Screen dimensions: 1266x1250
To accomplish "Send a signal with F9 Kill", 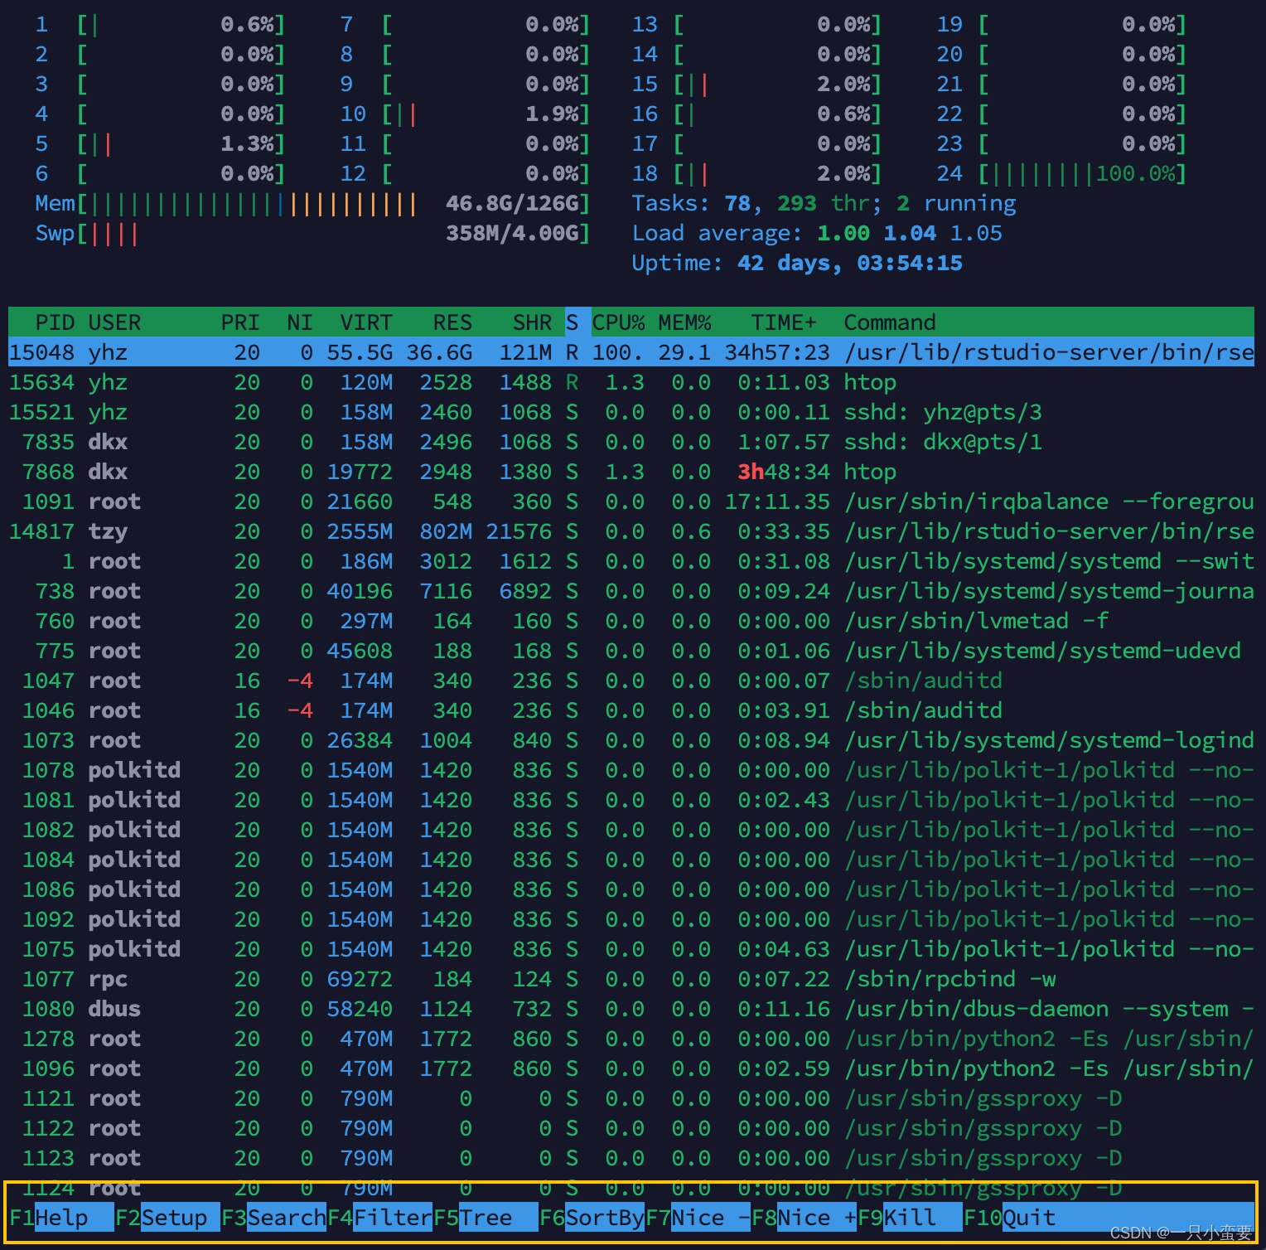I will pos(910,1218).
